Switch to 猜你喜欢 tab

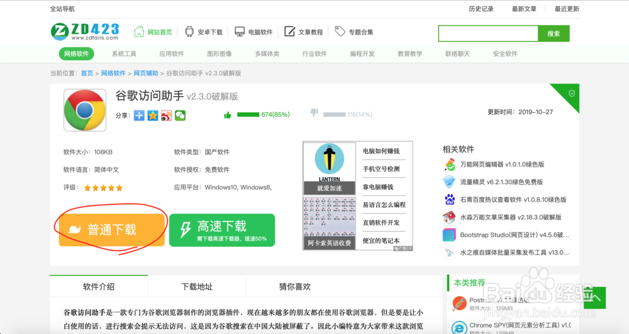point(295,286)
